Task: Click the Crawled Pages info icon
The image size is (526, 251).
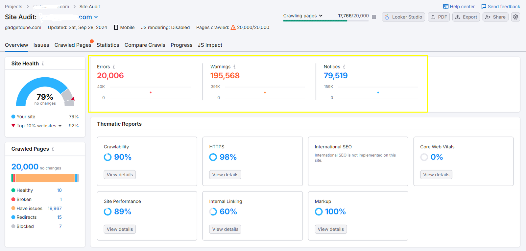Action: 53,149
